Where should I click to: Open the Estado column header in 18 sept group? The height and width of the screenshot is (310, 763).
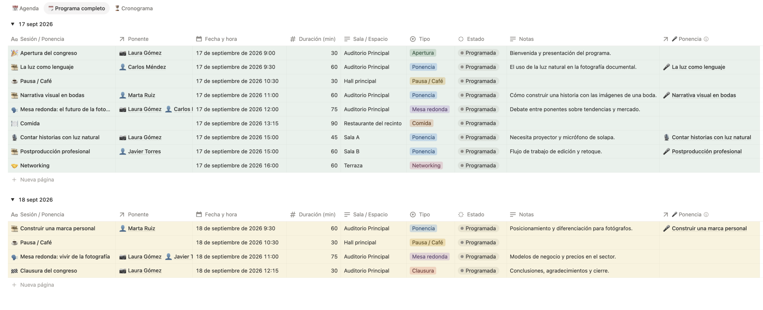click(471, 215)
